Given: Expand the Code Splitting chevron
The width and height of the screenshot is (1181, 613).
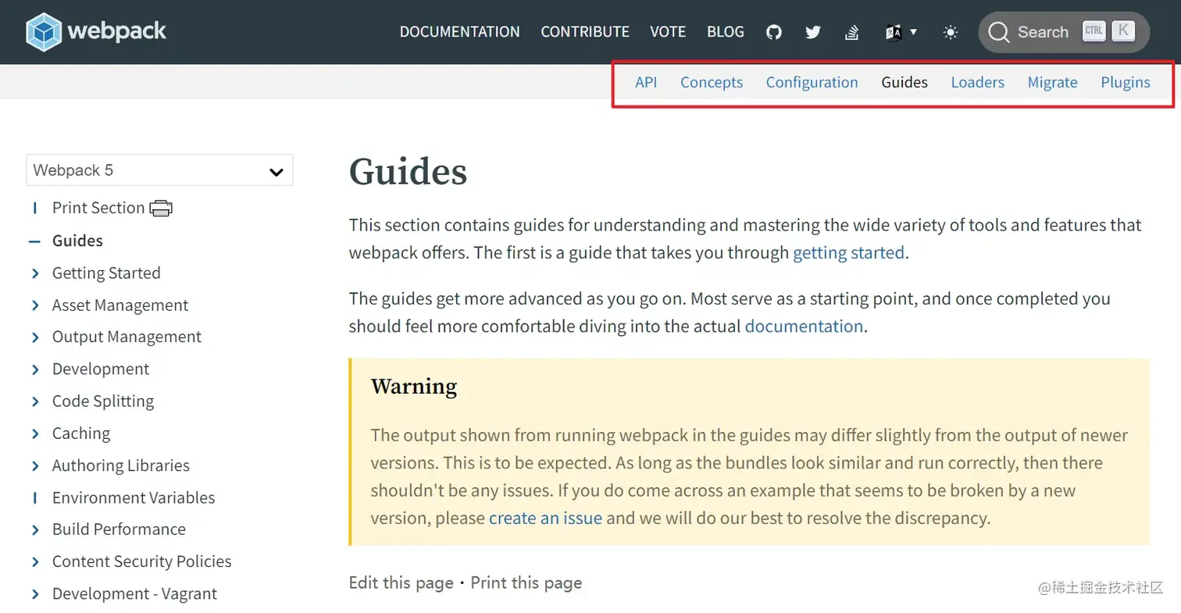Looking at the screenshot, I should [x=35, y=401].
